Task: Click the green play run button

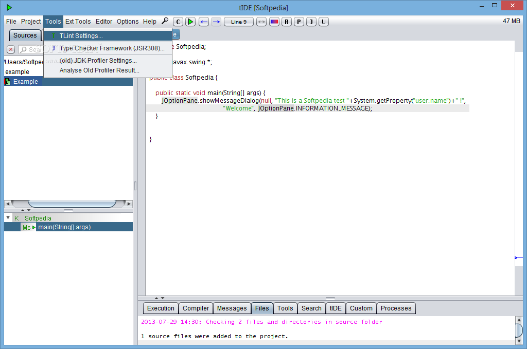Action: [190, 22]
